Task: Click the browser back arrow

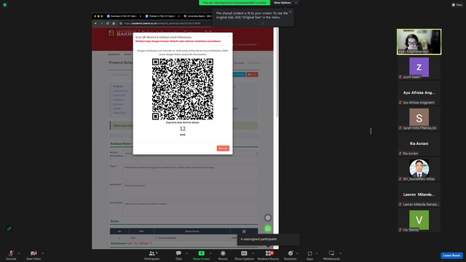Action: 95,23
